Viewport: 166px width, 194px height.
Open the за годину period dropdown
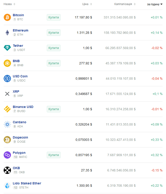click(155, 4)
